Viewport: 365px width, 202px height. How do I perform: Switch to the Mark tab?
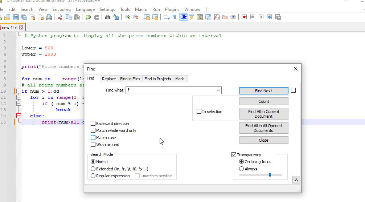180,79
